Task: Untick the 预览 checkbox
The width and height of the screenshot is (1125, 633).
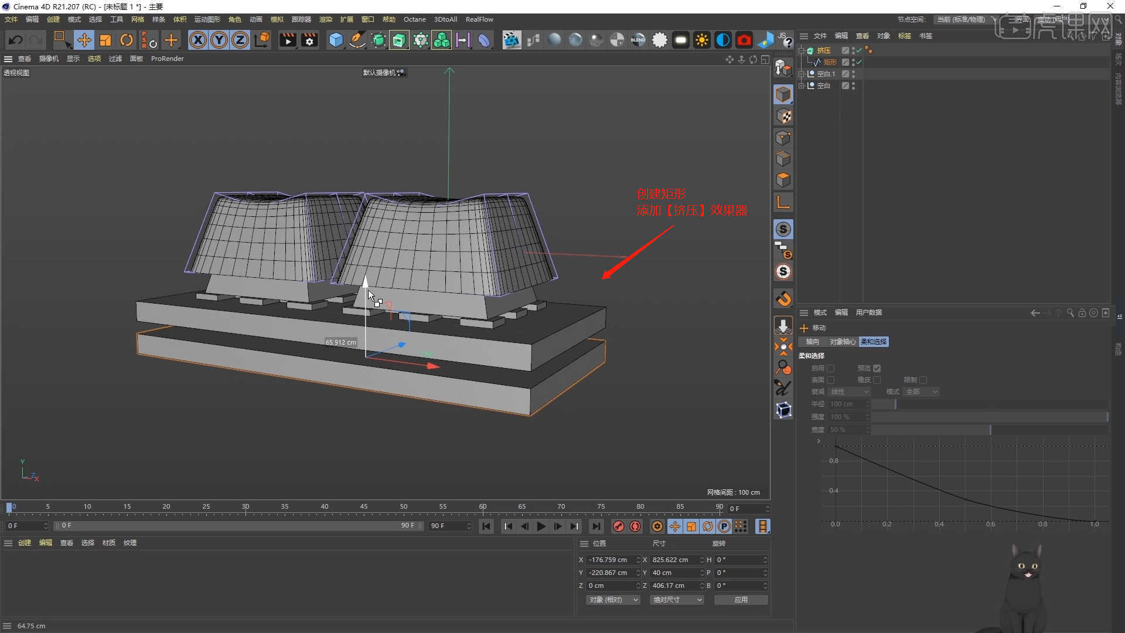Action: [877, 368]
